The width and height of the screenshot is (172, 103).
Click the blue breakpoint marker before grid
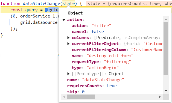46,10
